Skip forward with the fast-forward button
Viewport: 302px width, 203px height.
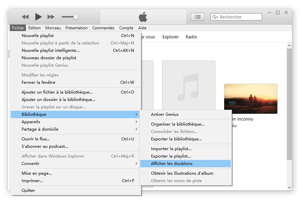tap(51, 17)
